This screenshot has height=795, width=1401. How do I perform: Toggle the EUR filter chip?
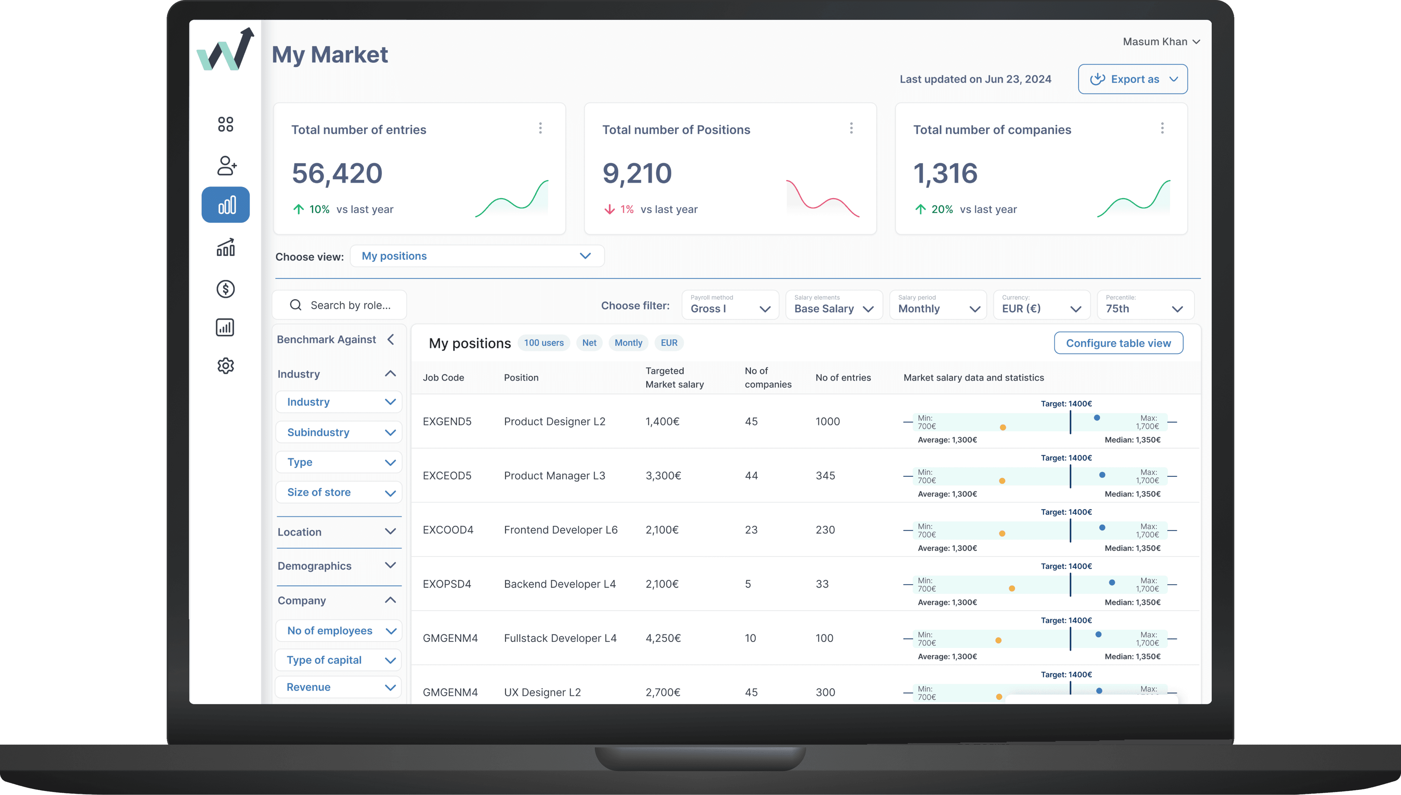pyautogui.click(x=669, y=343)
